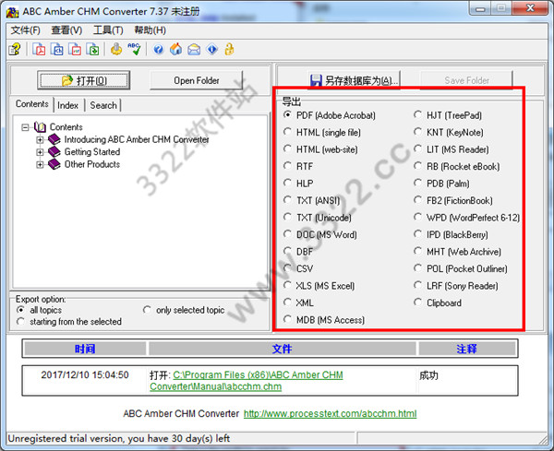
Task: Click the 注释 column header
Action: (466, 349)
